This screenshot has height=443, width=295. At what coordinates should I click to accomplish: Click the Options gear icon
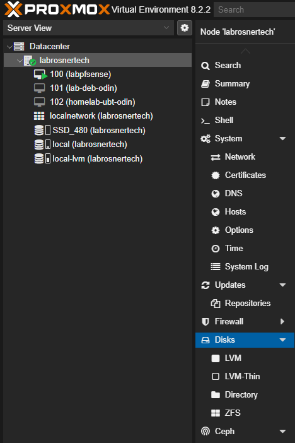pos(216,230)
